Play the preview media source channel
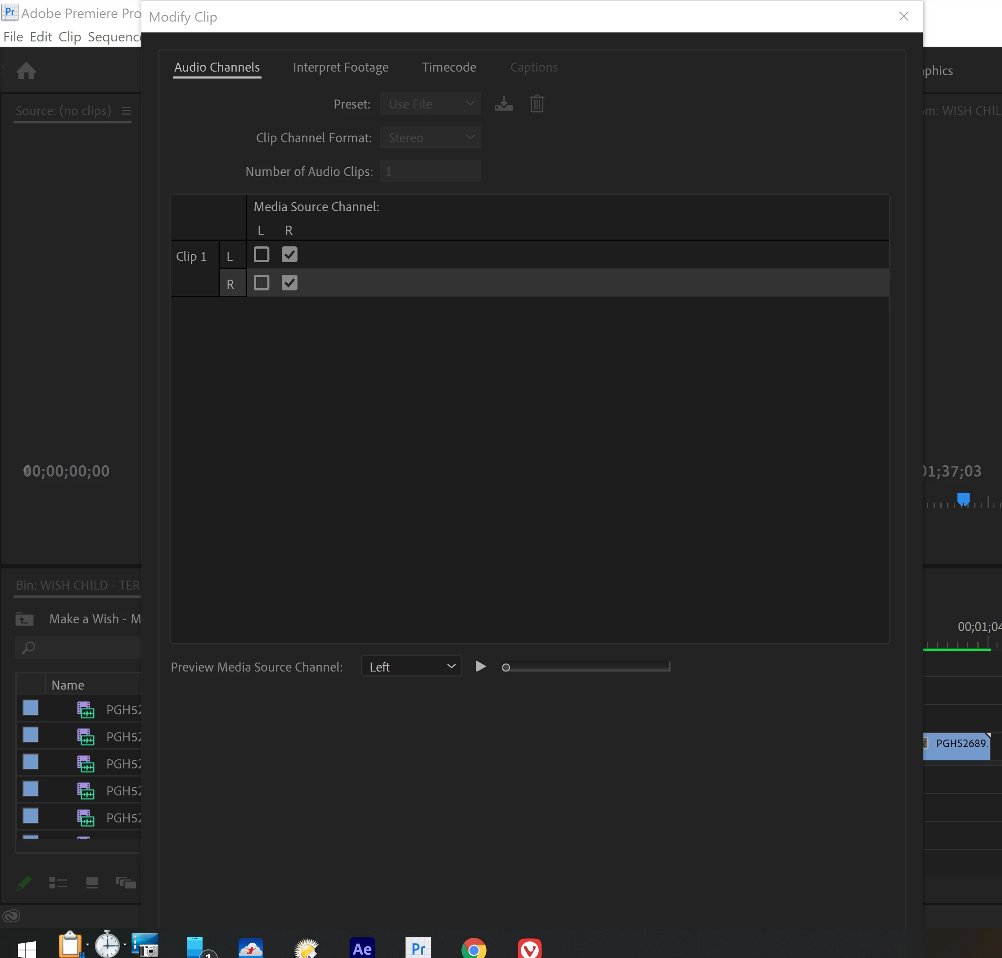The width and height of the screenshot is (1002, 958). 480,667
